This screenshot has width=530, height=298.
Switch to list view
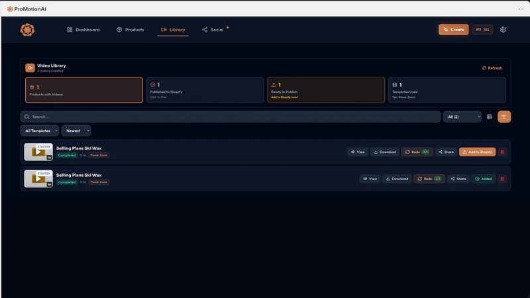click(x=504, y=117)
